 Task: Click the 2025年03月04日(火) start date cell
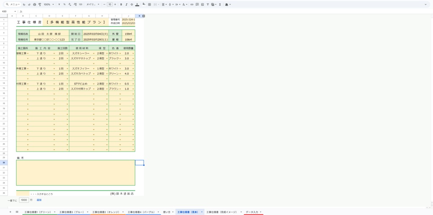pyautogui.click(x=95, y=34)
